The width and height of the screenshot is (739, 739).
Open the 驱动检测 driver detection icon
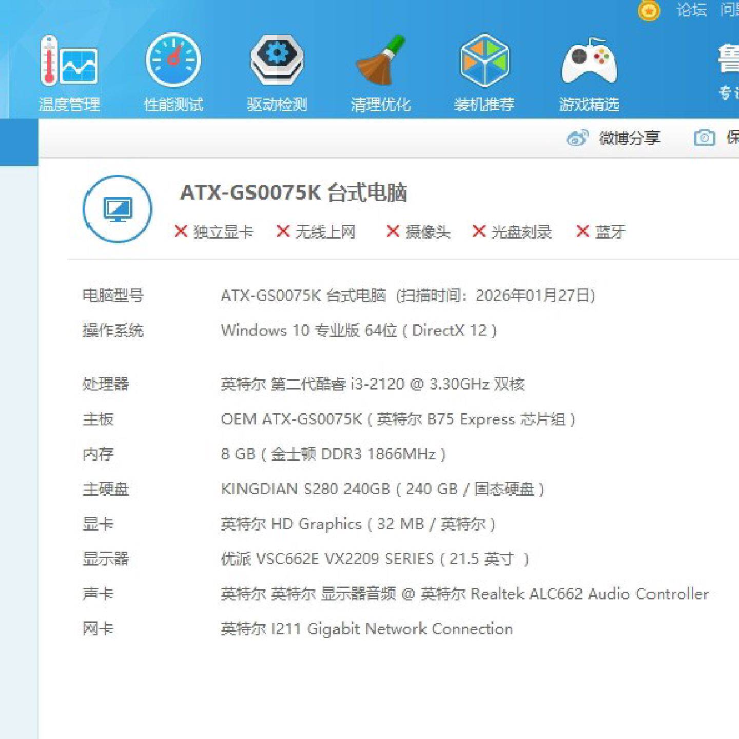pos(277,60)
